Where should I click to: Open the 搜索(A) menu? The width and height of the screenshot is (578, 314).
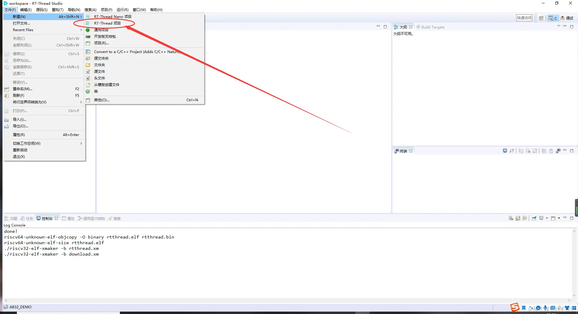(90, 10)
